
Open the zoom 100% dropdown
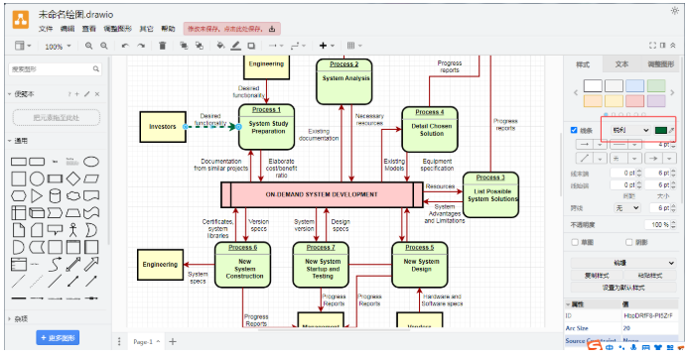(58, 46)
